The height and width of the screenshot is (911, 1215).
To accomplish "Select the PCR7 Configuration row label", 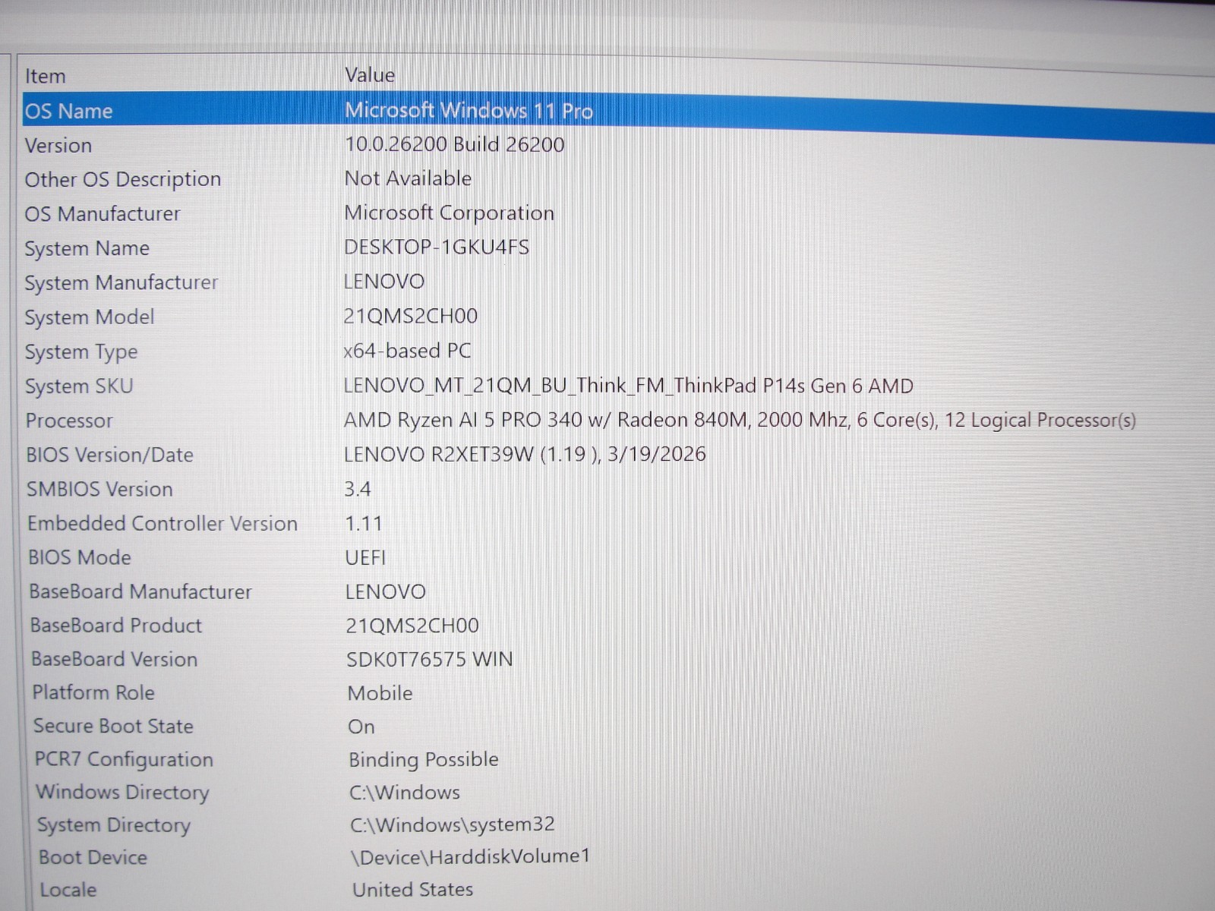I will [124, 759].
